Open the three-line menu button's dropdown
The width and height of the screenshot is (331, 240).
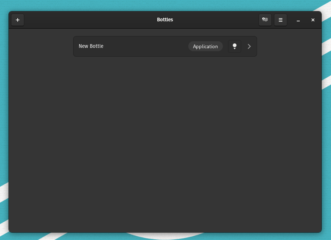281,20
